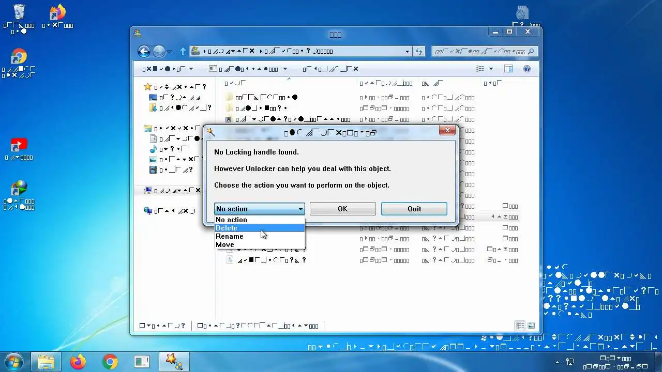Select Delete in the action list
Image resolution: width=662 pixels, height=372 pixels.
260,228
